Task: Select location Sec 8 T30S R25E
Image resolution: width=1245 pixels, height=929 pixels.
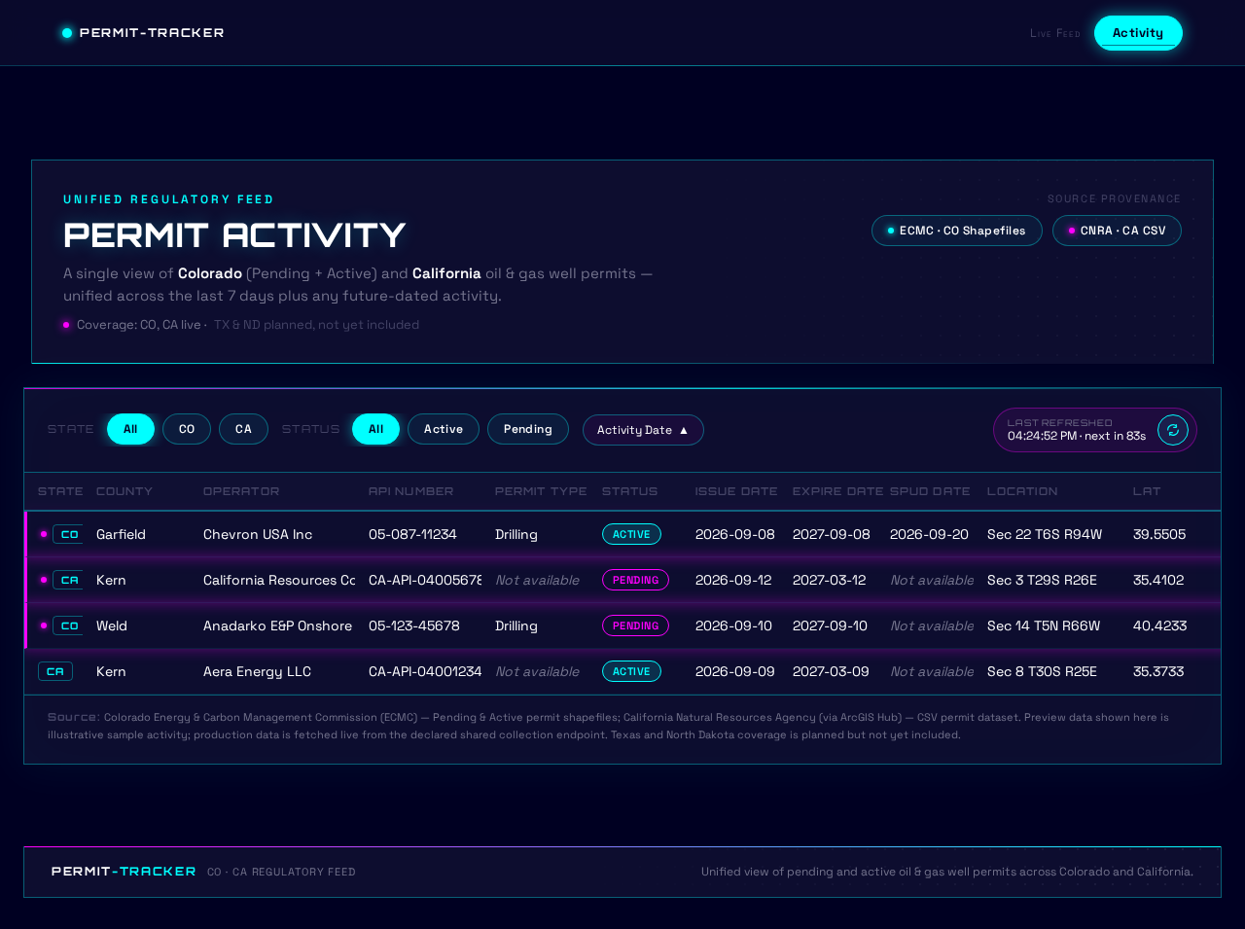Action: (1042, 671)
